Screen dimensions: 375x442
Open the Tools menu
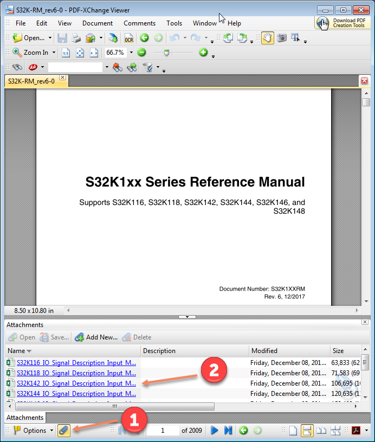(174, 23)
